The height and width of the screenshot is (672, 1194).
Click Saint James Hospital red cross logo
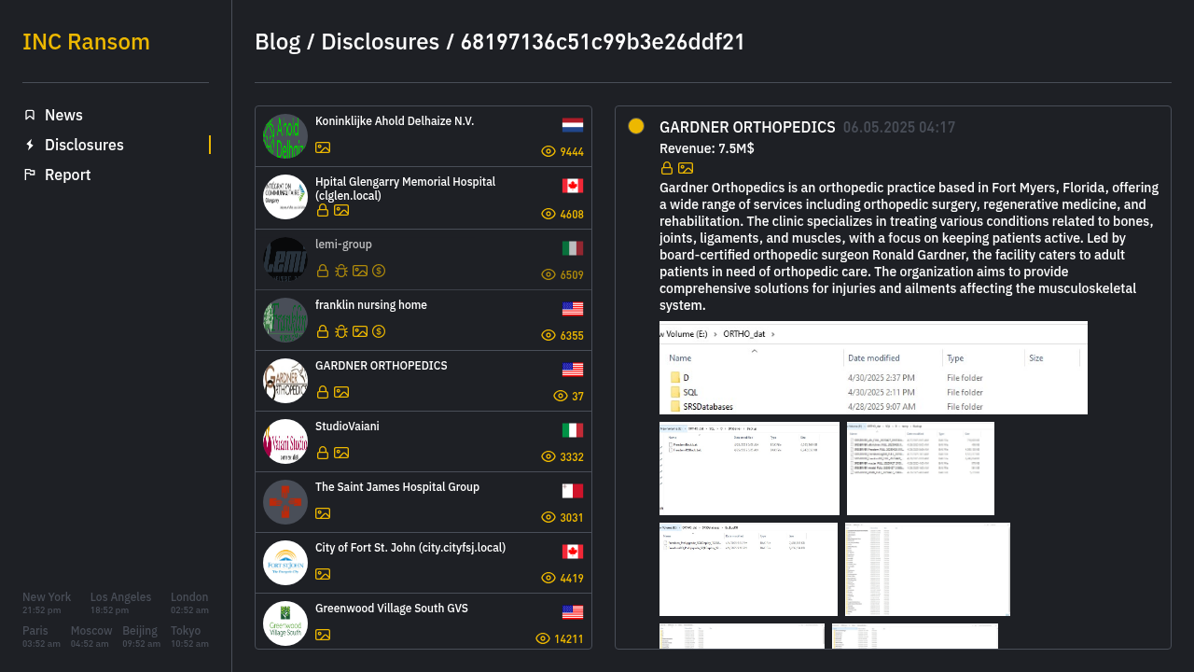pyautogui.click(x=285, y=502)
